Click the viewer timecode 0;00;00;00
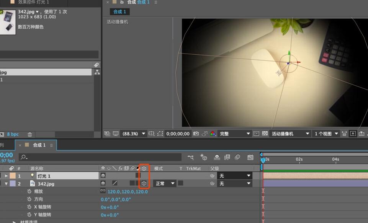 (x=178, y=133)
